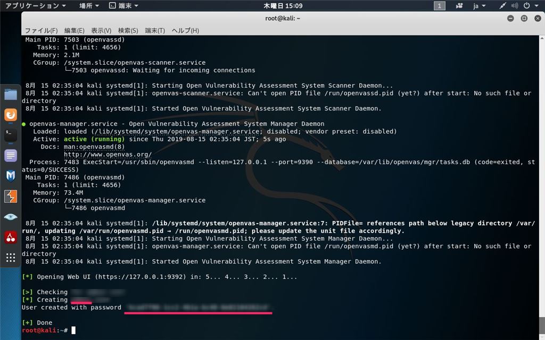This screenshot has width=545, height=340.
Task: Maximize the terminal window
Action: (x=524, y=19)
